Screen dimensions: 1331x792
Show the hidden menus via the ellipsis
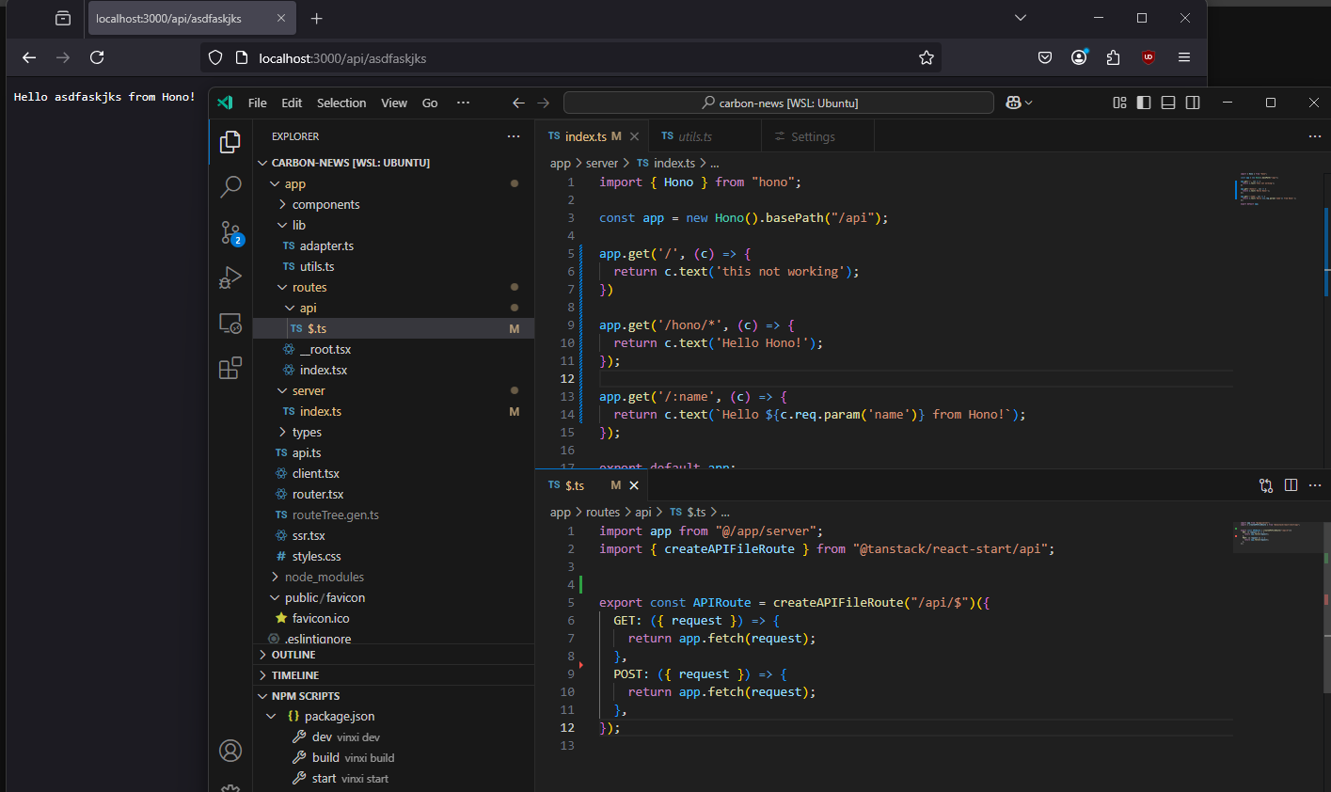(463, 103)
